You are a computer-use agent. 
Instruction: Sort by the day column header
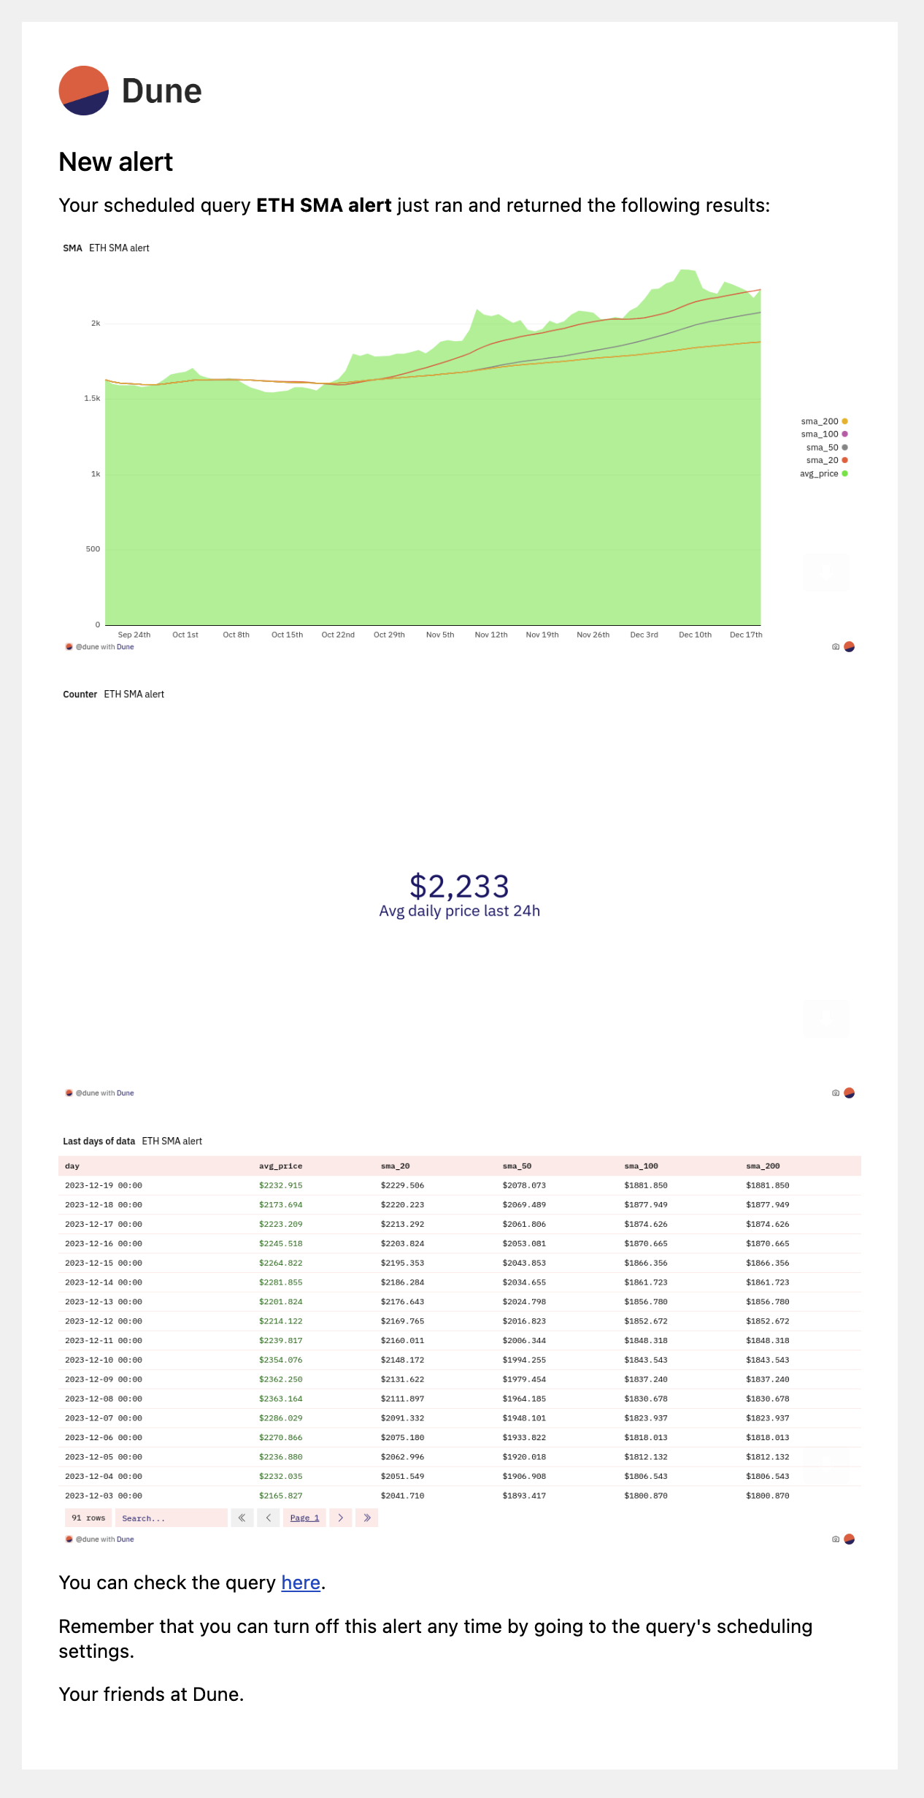(x=72, y=1166)
